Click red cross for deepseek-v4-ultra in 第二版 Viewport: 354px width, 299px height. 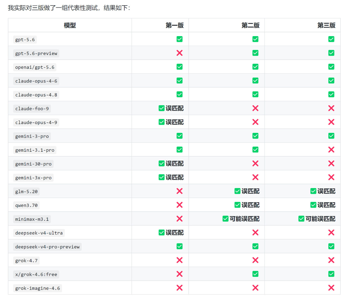point(255,233)
